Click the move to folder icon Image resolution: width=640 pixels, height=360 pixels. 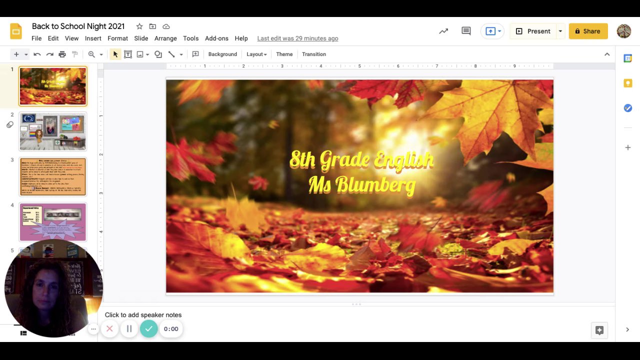pyautogui.click(x=152, y=26)
